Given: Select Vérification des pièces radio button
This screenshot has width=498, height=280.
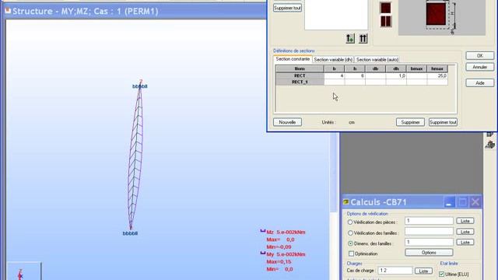Looking at the screenshot, I should point(350,222).
